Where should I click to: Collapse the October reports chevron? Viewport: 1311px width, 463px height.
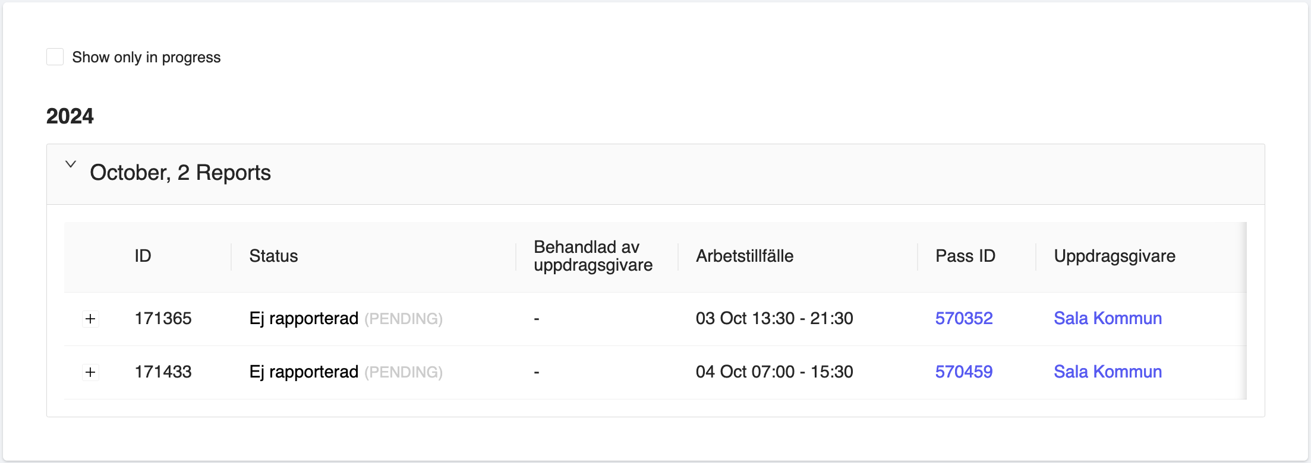click(x=71, y=164)
